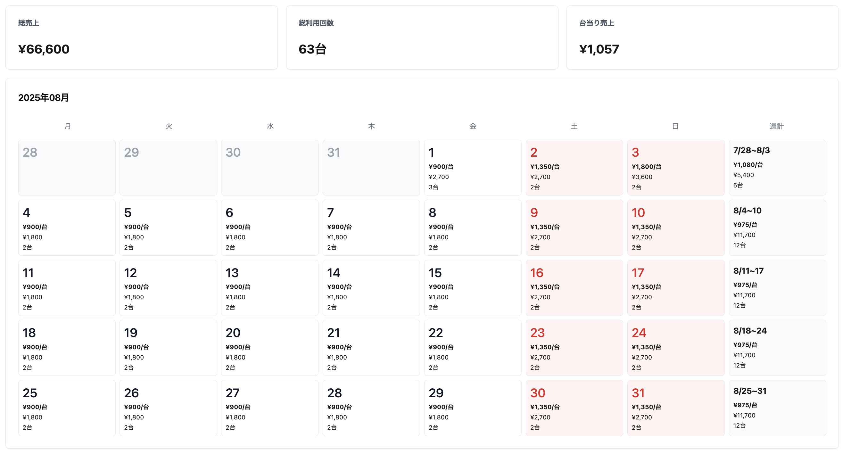Select August 9 weekend cell
The height and width of the screenshot is (455, 842).
574,227
